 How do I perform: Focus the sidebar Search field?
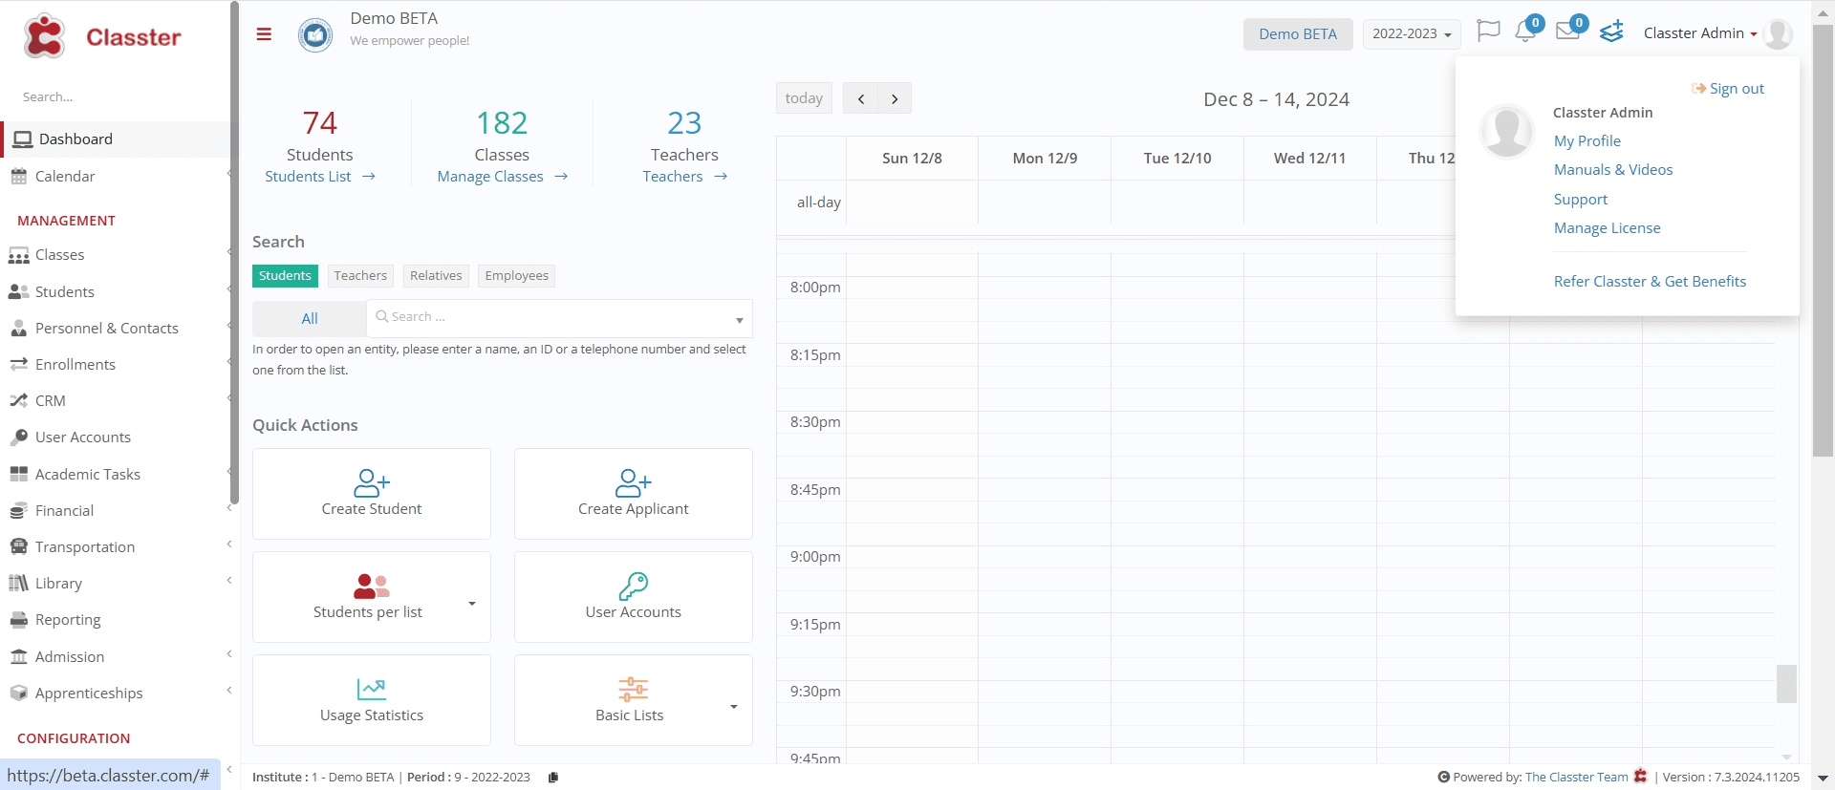[x=115, y=97]
